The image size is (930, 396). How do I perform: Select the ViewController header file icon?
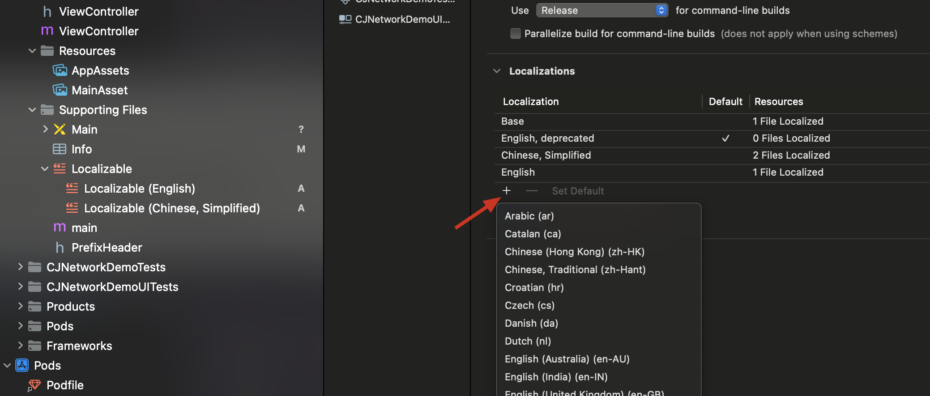point(47,12)
